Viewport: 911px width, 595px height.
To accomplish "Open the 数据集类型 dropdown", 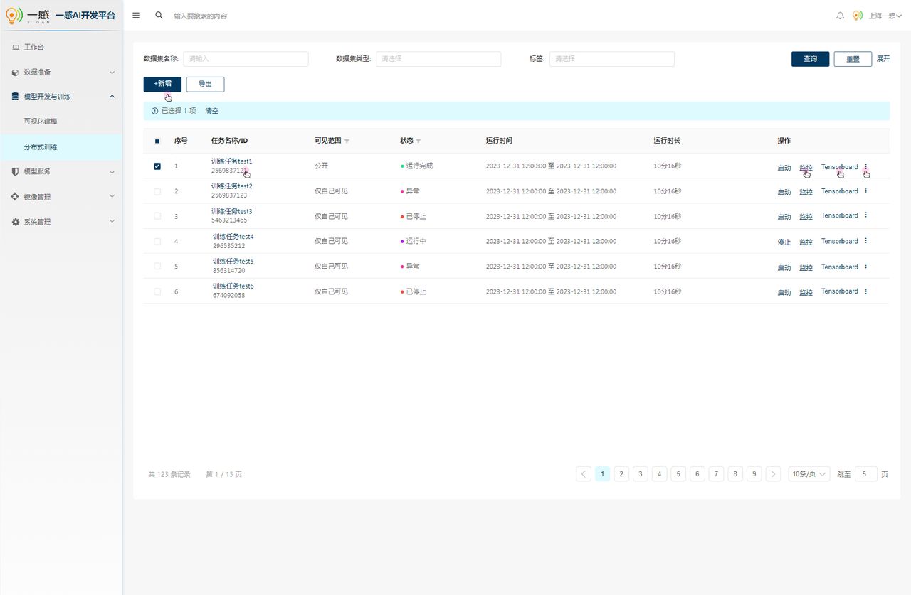I will 438,59.
